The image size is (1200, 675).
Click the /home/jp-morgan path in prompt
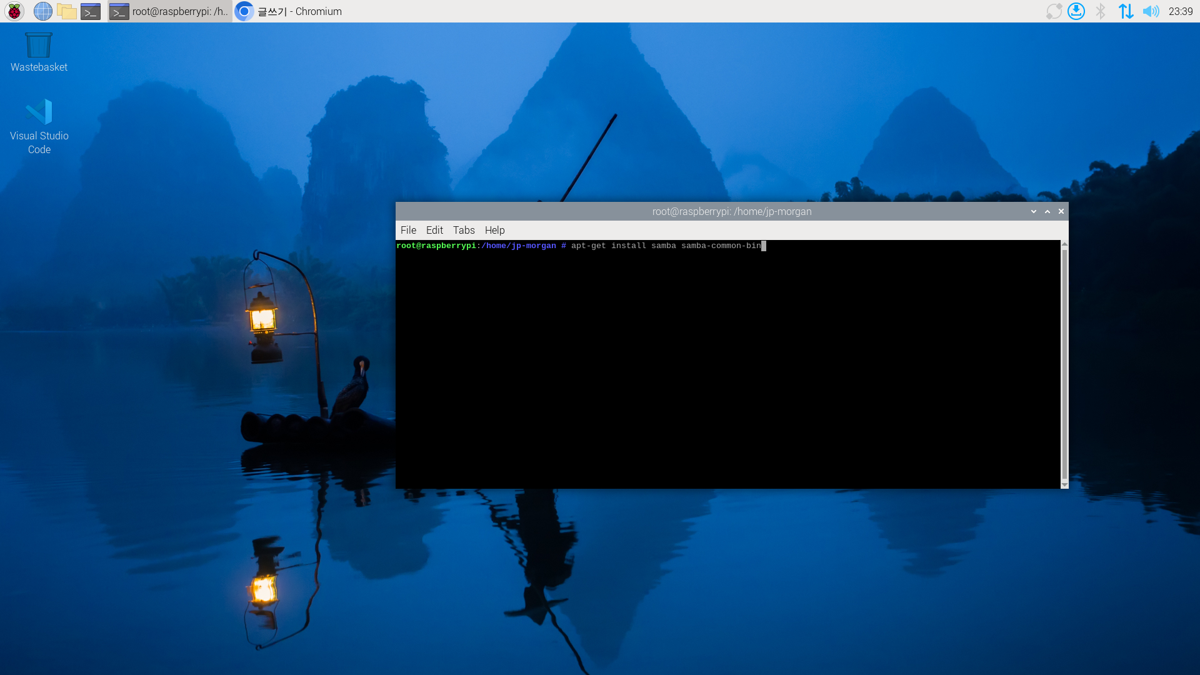519,246
